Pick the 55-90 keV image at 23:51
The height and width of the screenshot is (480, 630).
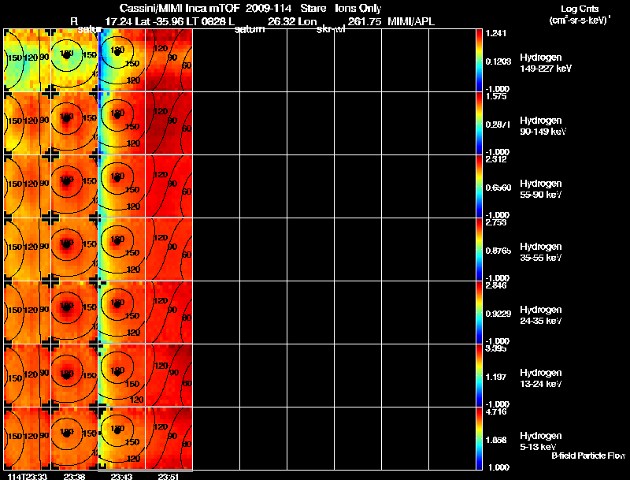(x=169, y=187)
